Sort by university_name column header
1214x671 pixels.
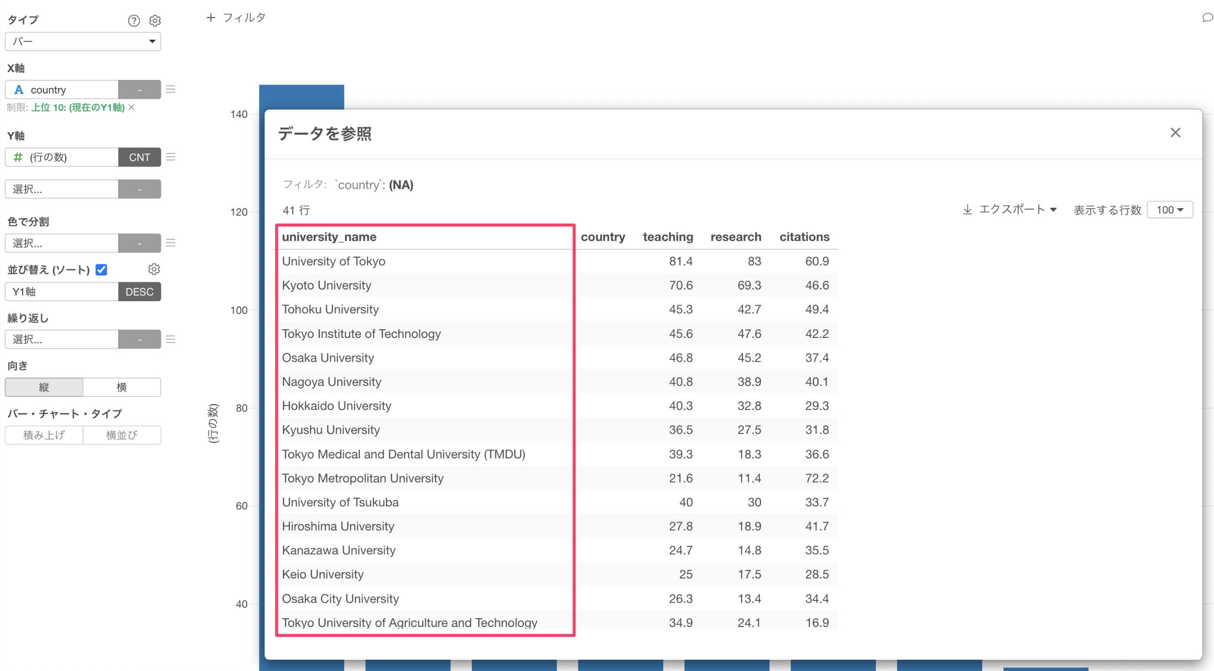[329, 237]
